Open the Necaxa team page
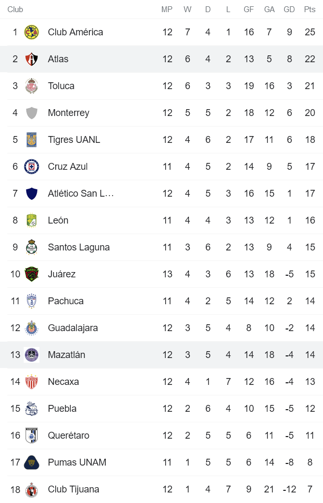Image resolution: width=323 pixels, height=503 pixels. click(x=63, y=382)
